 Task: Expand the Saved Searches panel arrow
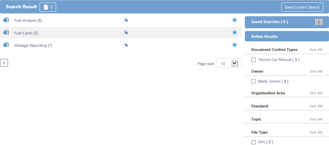click(x=319, y=22)
